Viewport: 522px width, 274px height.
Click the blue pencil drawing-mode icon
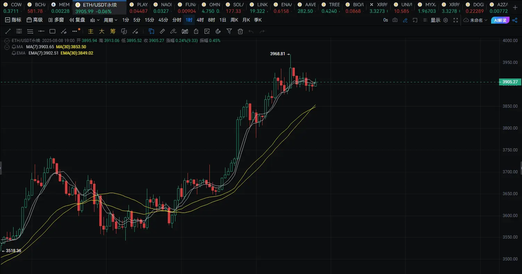pos(405,20)
